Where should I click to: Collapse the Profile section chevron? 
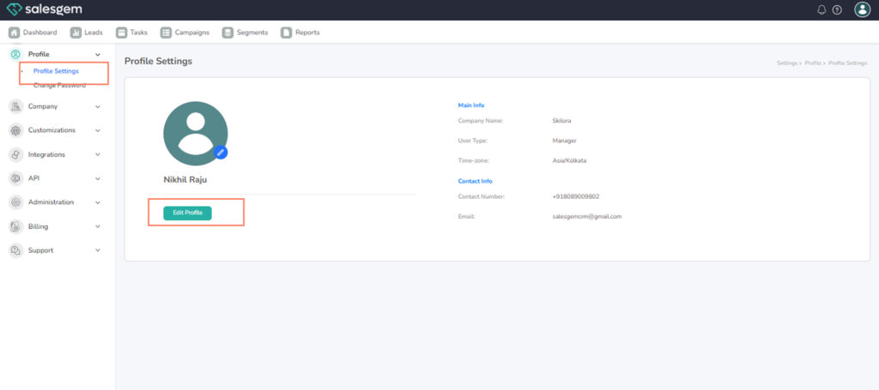[x=98, y=54]
